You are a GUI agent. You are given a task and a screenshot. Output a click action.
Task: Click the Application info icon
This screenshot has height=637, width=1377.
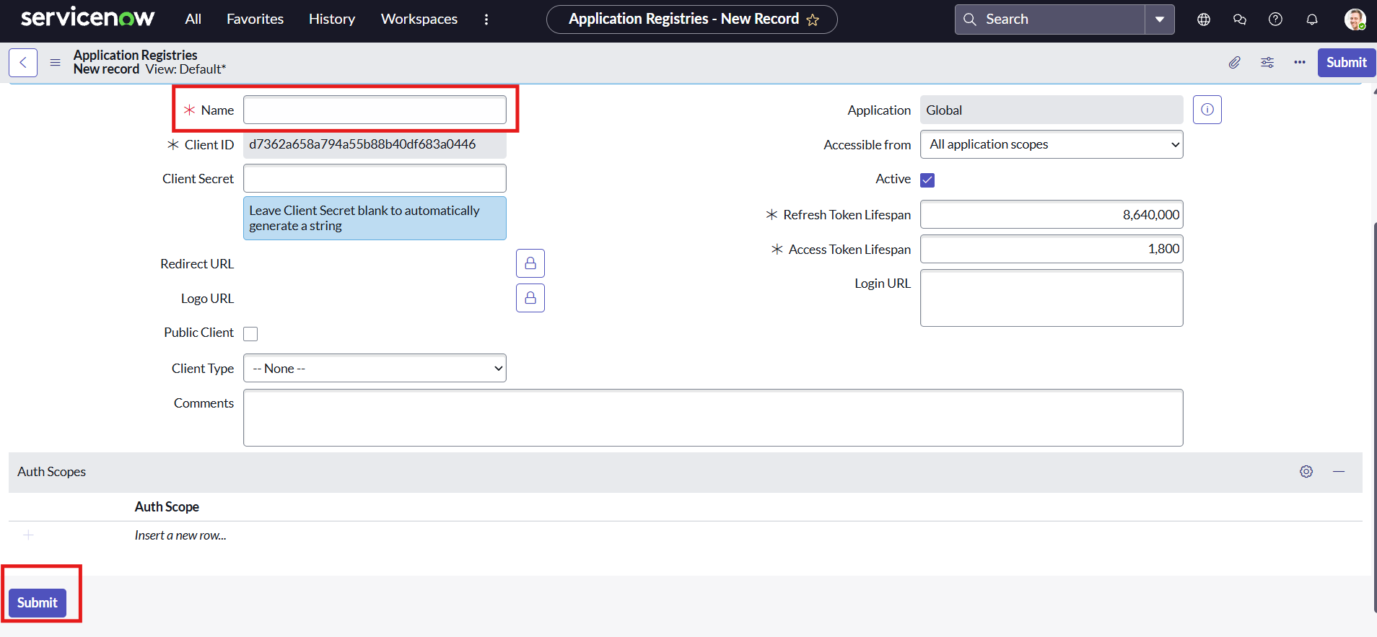tap(1207, 110)
